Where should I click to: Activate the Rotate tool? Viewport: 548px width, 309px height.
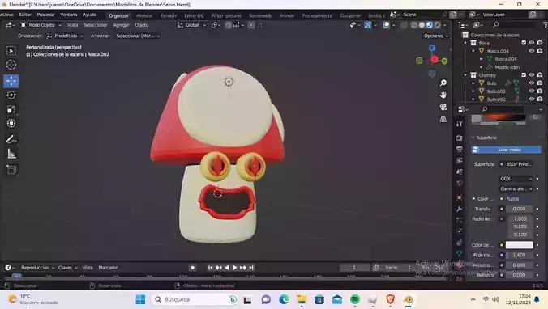coord(11,95)
